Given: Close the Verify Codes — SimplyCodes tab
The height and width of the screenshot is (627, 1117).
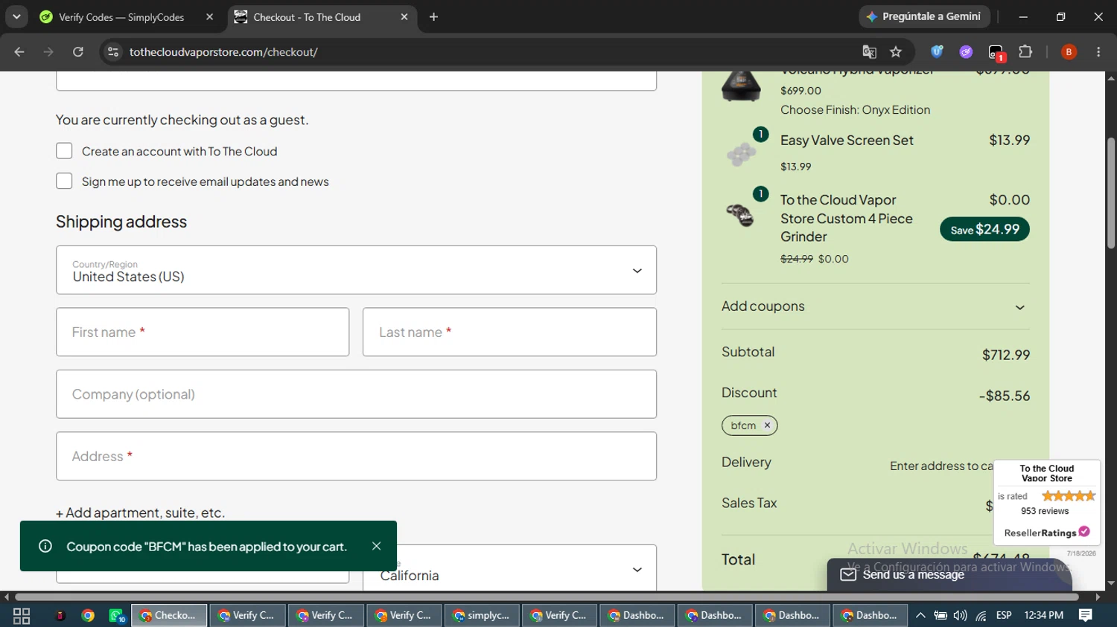Looking at the screenshot, I should click(209, 17).
